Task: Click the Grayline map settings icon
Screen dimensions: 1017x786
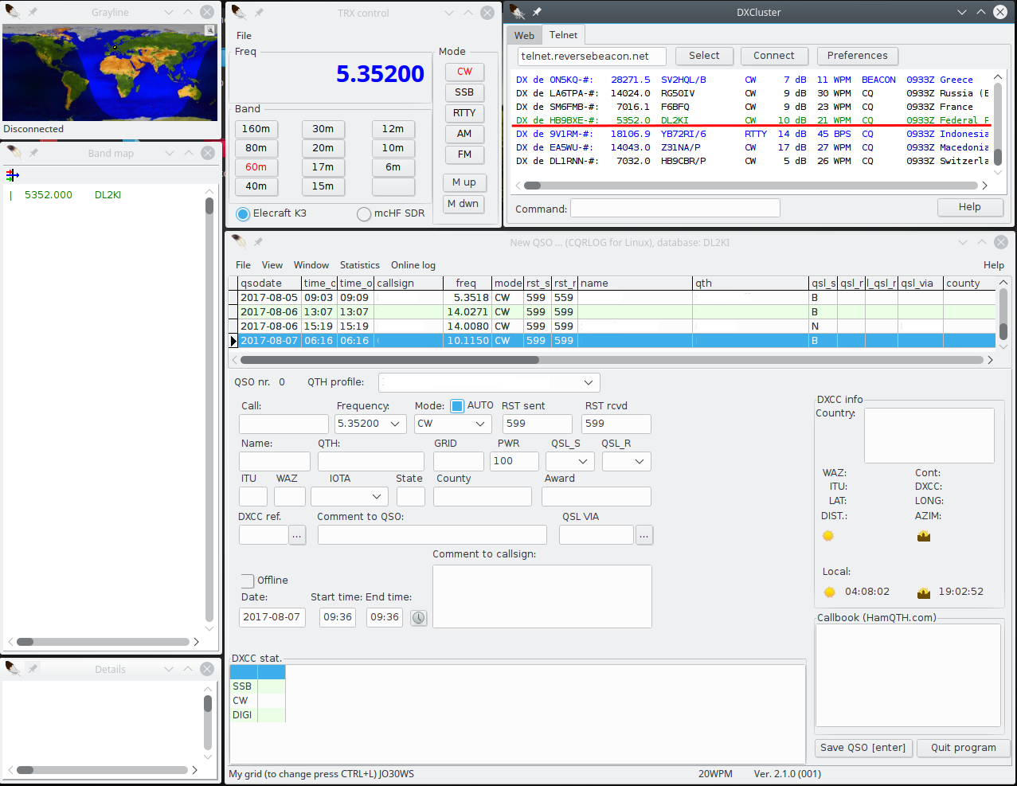Action: click(x=210, y=30)
